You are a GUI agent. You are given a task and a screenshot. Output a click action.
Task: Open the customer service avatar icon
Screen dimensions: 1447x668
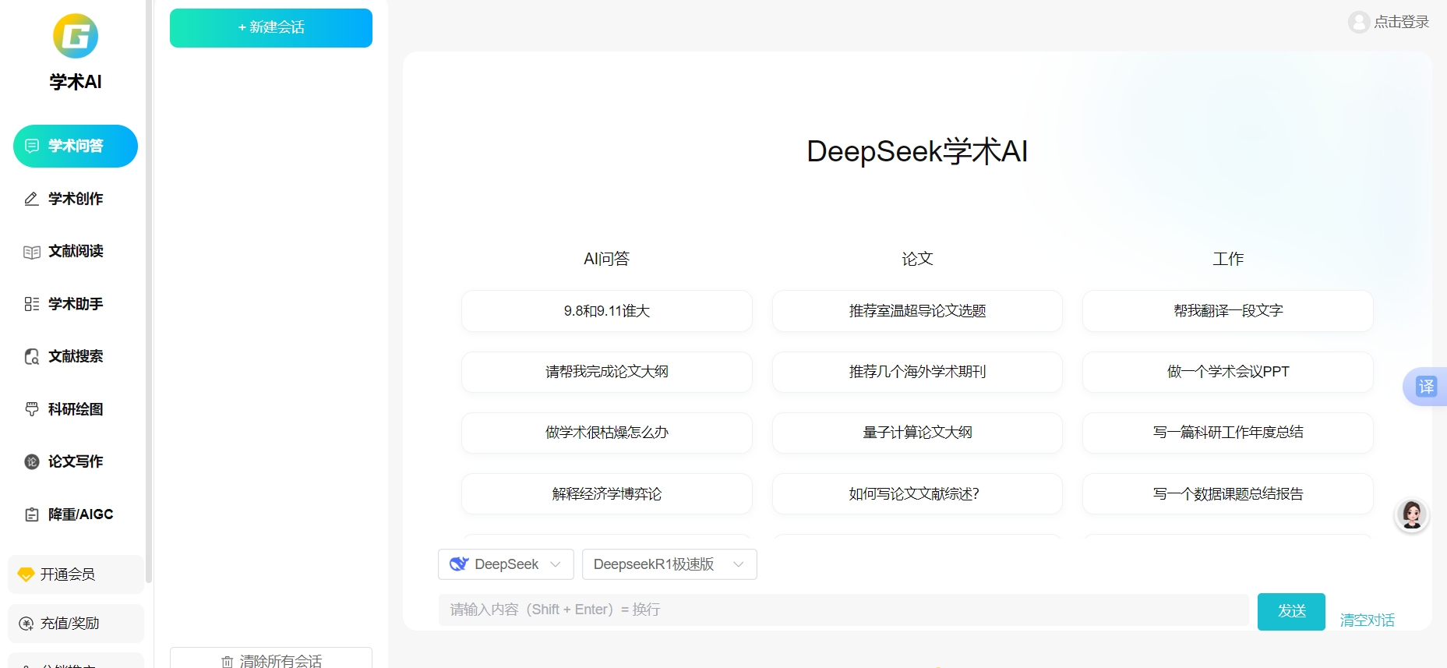(1411, 515)
